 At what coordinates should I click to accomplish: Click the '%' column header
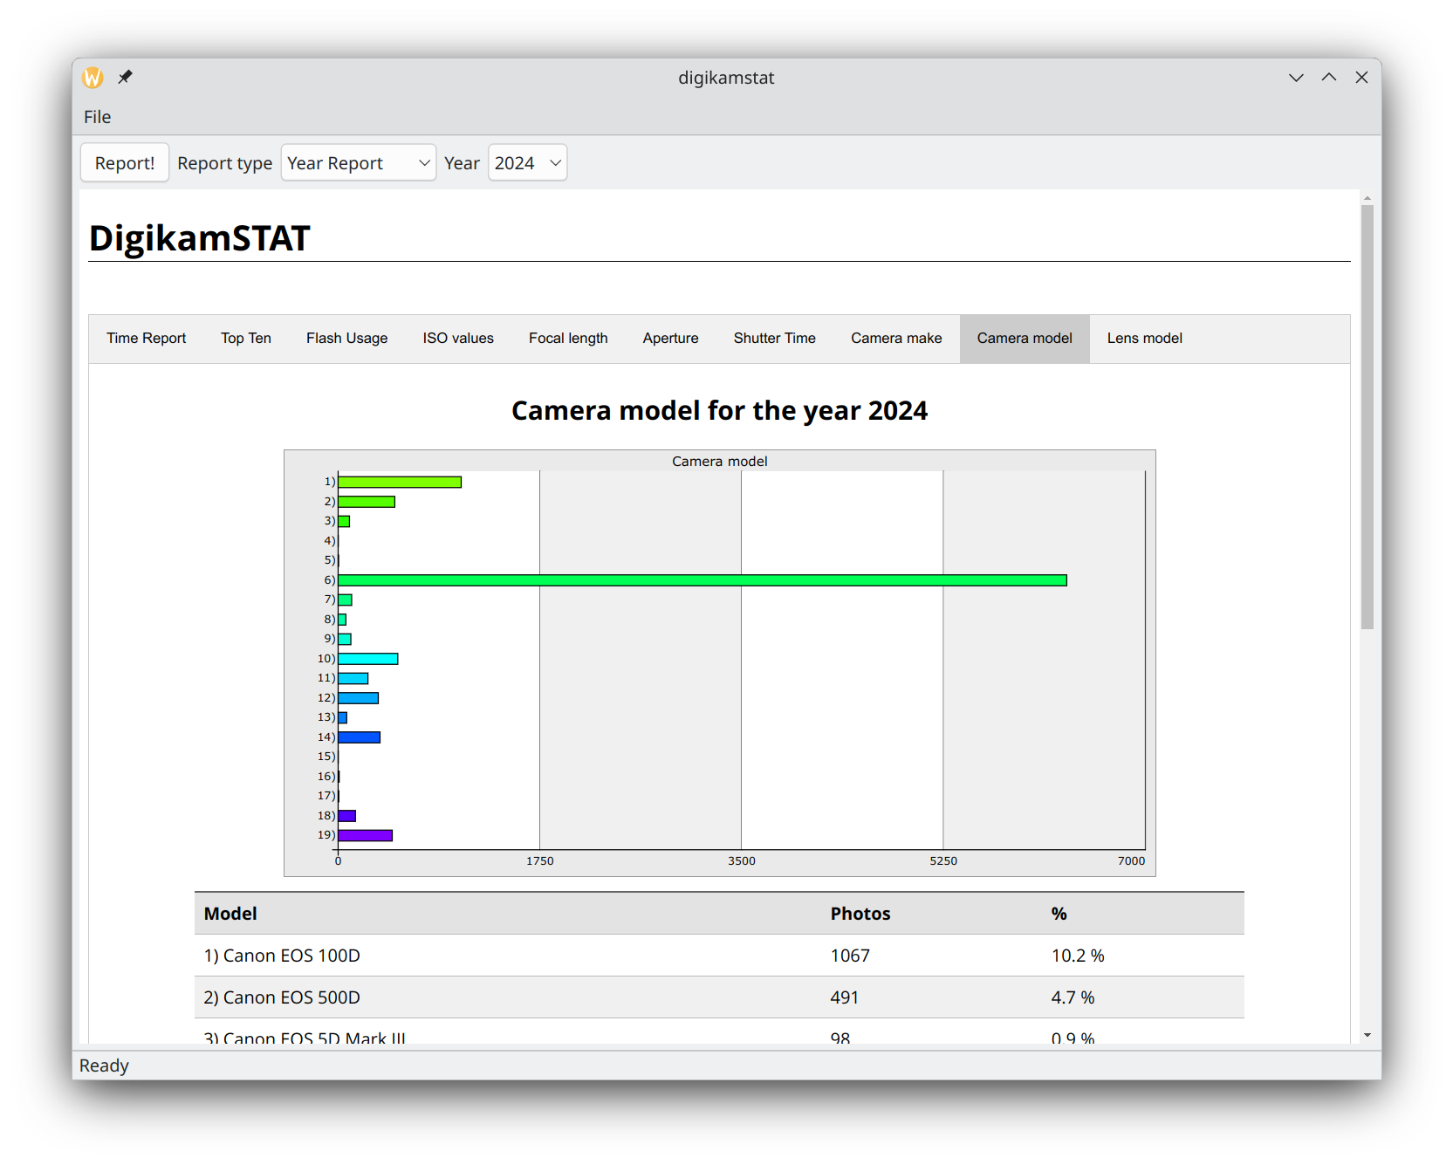click(x=1059, y=914)
